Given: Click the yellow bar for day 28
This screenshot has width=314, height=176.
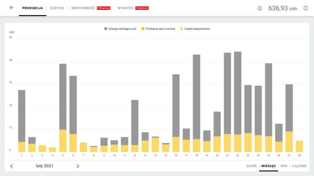Looking at the screenshot, I should (x=299, y=146).
